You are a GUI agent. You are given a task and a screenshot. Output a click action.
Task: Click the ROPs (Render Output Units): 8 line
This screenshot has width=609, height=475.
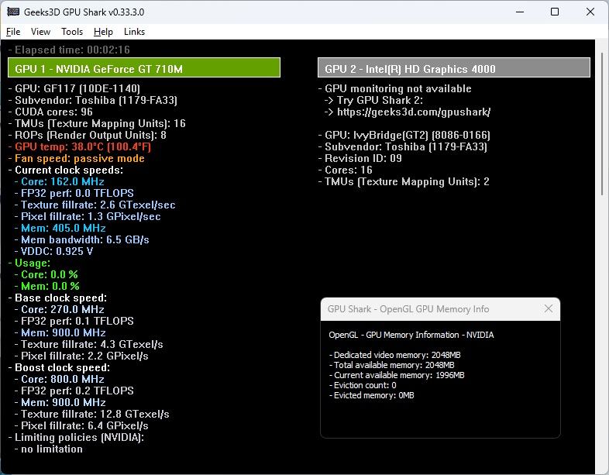(x=88, y=135)
